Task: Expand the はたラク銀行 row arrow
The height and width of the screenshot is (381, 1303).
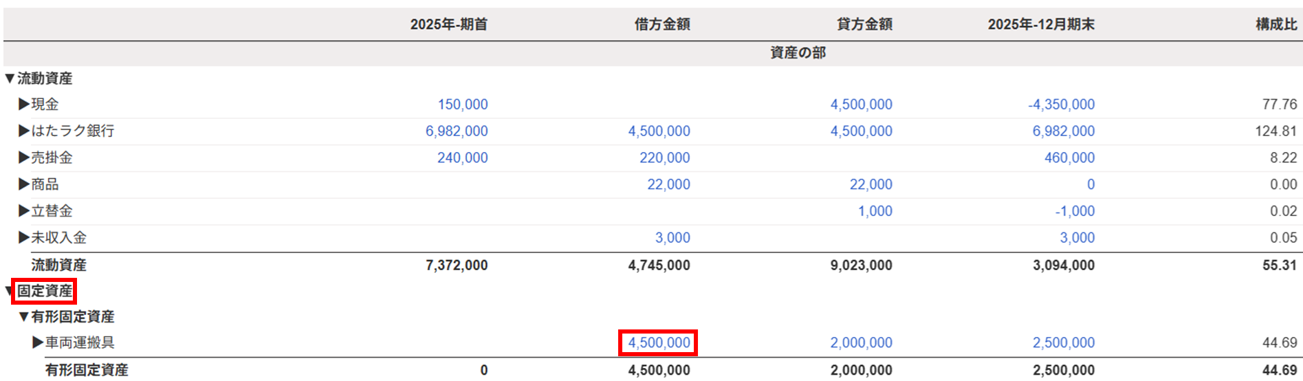Action: (24, 131)
